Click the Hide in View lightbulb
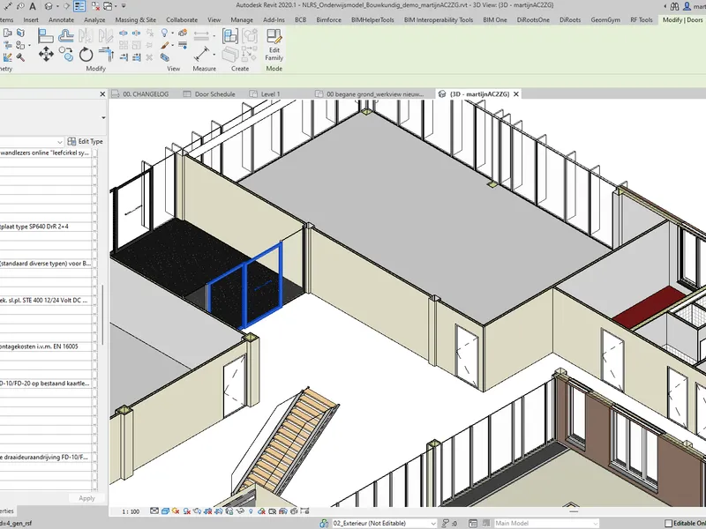The image size is (706, 529). pos(165,33)
